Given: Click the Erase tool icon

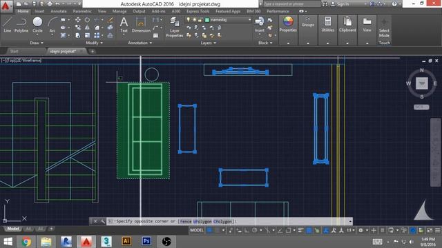Looking at the screenshot, I should click(110, 20).
